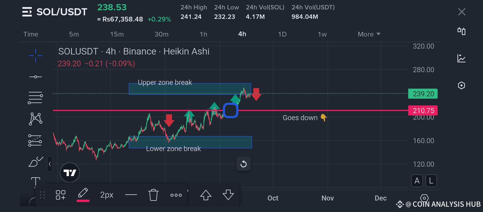Open SOL/USDT pair selector

(55, 12)
